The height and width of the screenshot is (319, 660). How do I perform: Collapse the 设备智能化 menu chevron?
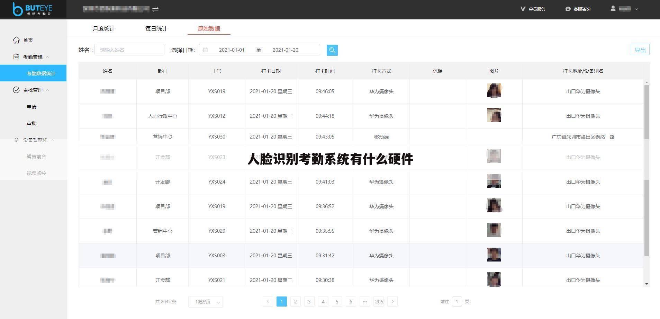52,140
